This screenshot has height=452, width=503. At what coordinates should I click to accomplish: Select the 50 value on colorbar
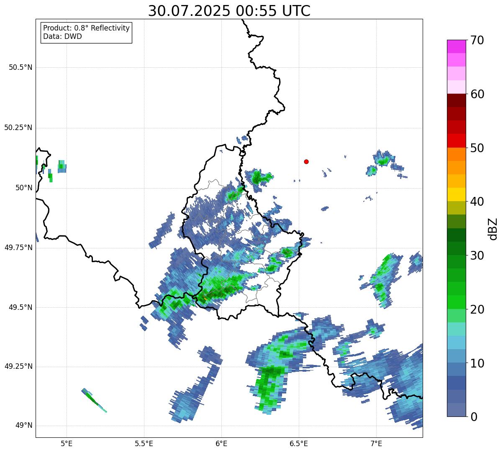click(477, 148)
